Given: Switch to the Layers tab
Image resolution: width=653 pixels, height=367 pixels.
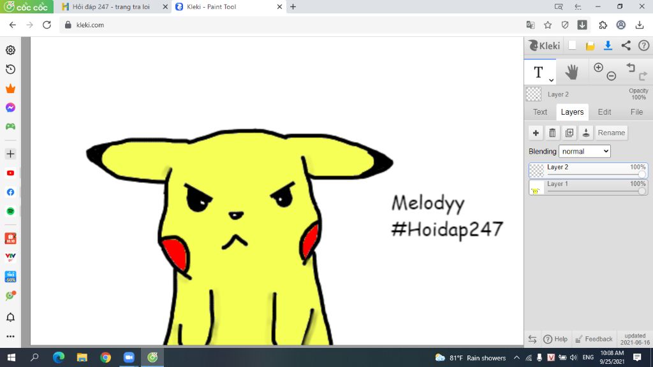Looking at the screenshot, I should click(x=572, y=112).
